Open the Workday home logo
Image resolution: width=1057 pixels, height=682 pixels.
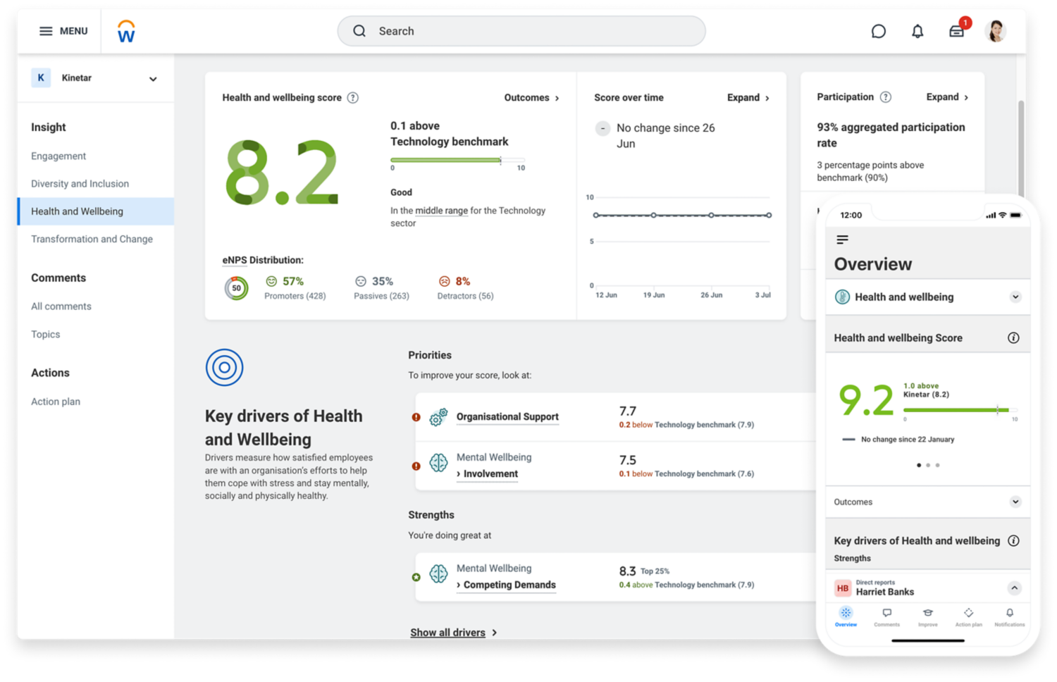click(126, 30)
